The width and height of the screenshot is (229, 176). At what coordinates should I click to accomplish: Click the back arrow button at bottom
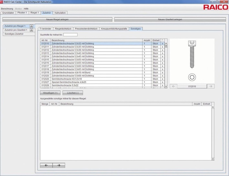46,165
